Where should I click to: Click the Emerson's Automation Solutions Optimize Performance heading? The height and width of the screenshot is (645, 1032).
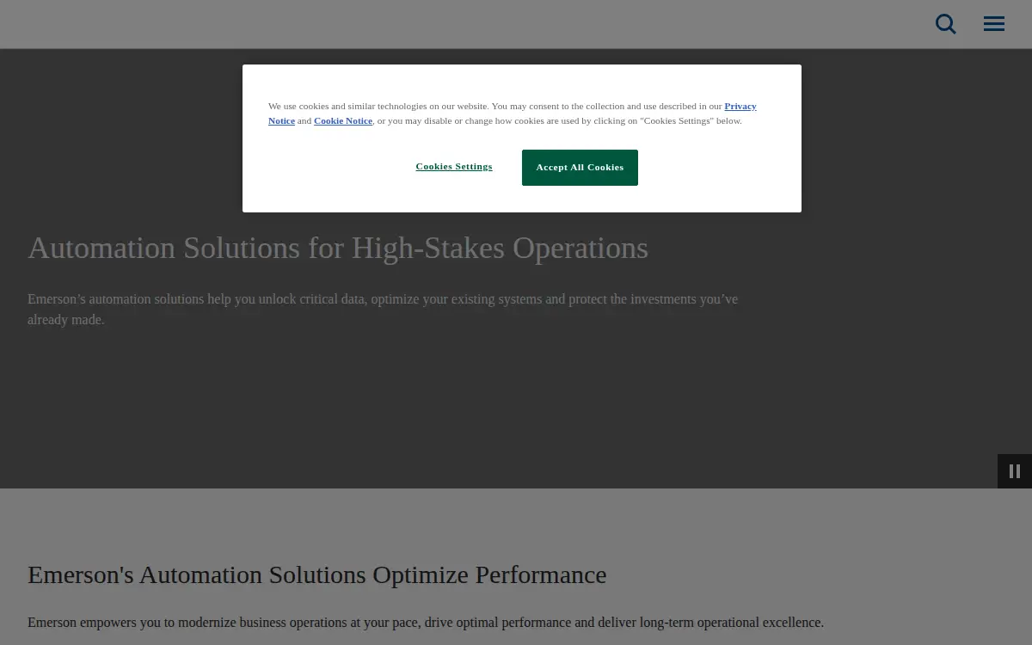click(x=317, y=574)
